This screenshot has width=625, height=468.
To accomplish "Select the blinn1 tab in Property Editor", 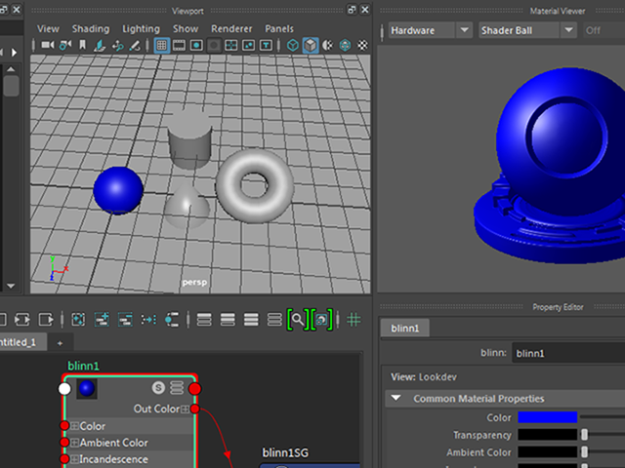I will coord(405,329).
